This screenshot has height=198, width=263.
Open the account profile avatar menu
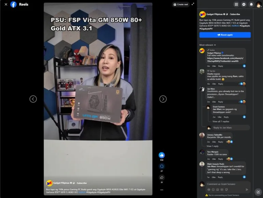click(259, 4)
